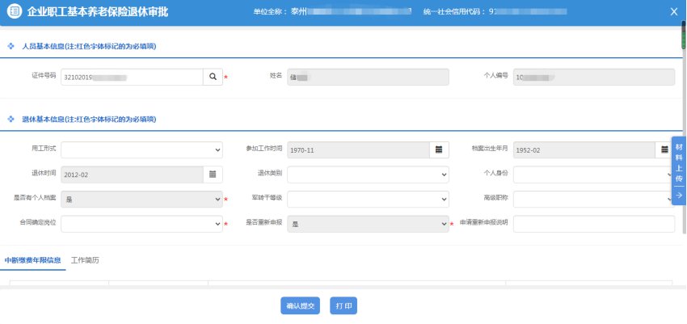Switch to the 工作简历 tab
Image resolution: width=687 pixels, height=324 pixels.
point(85,260)
